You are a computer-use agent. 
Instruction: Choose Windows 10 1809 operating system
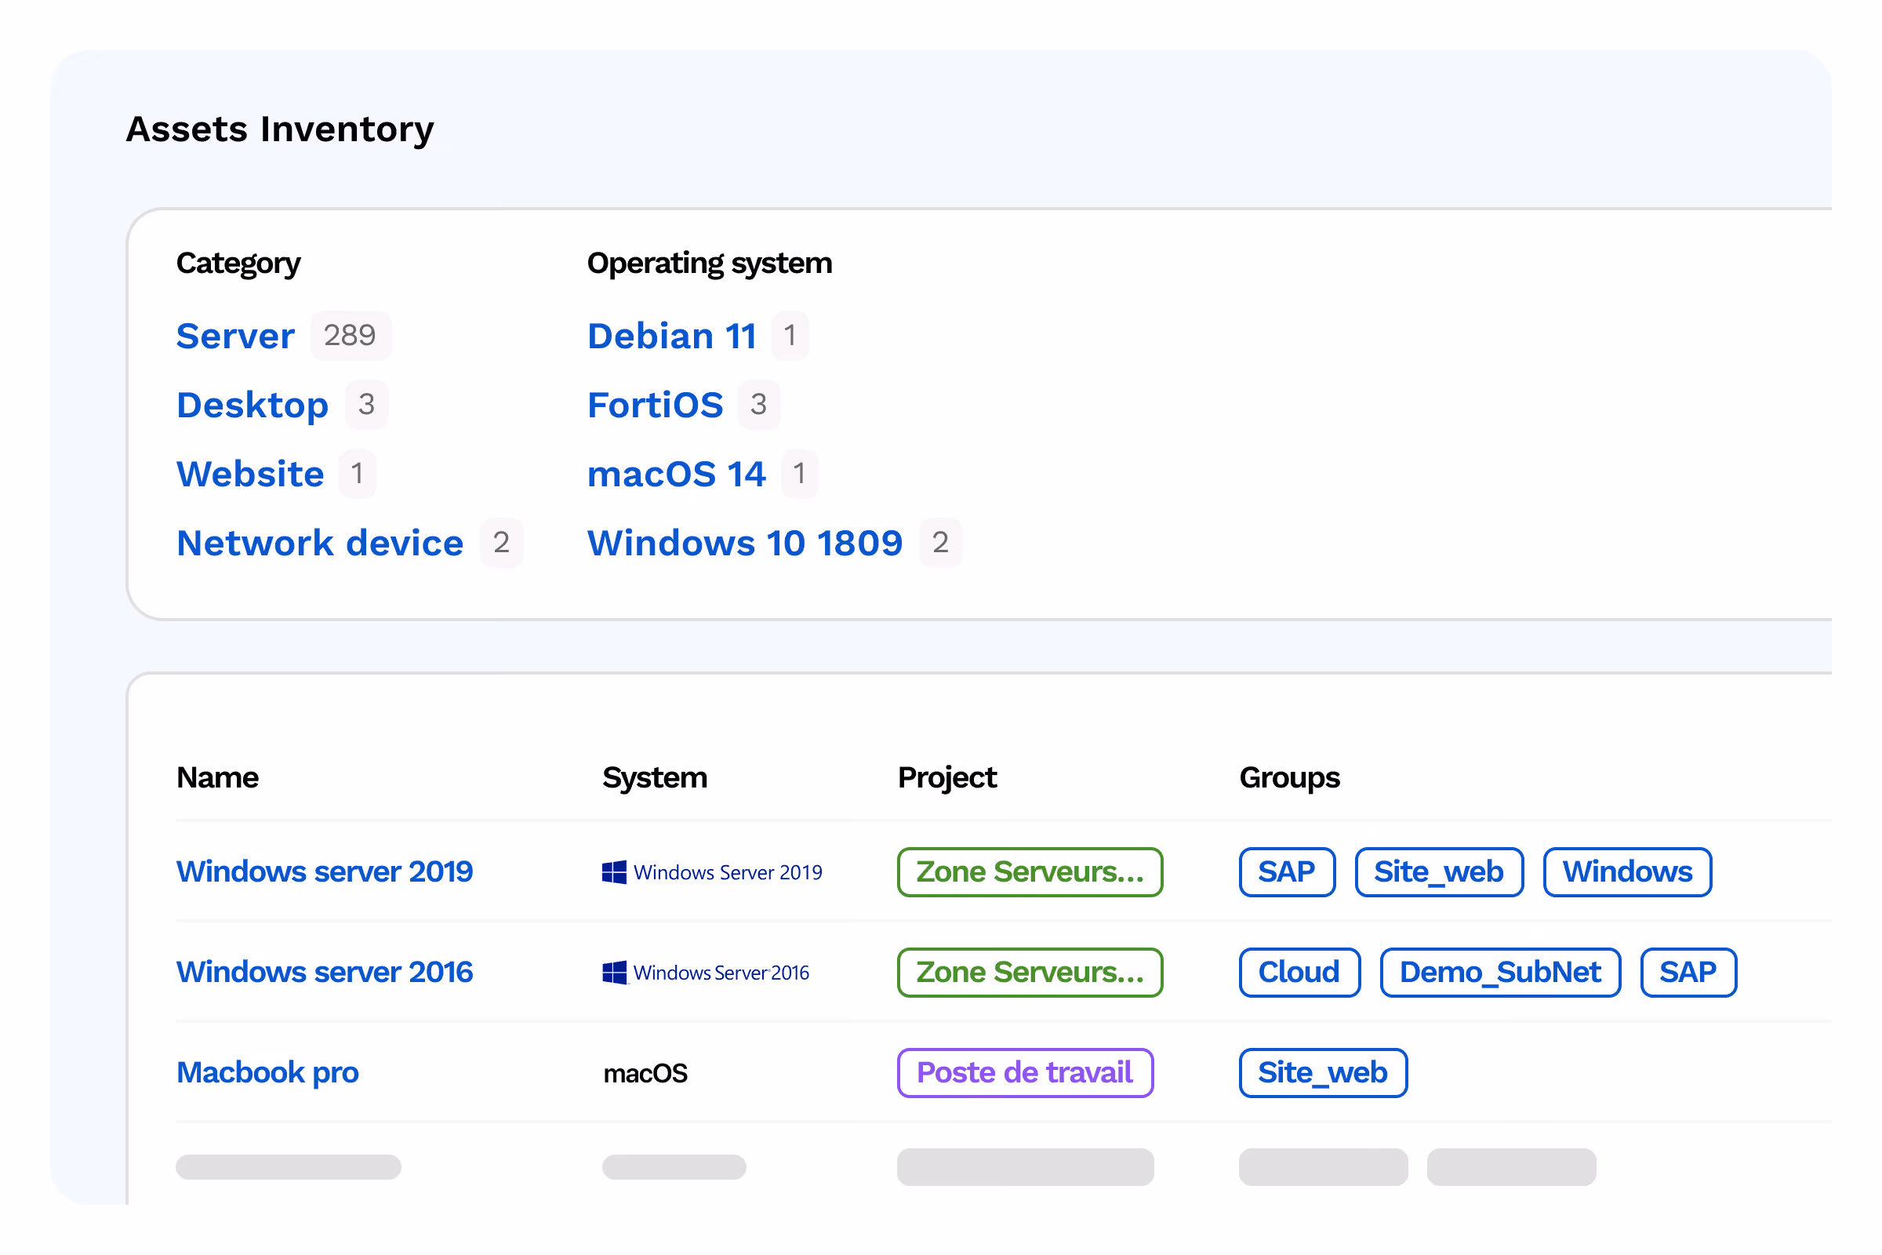(x=744, y=544)
